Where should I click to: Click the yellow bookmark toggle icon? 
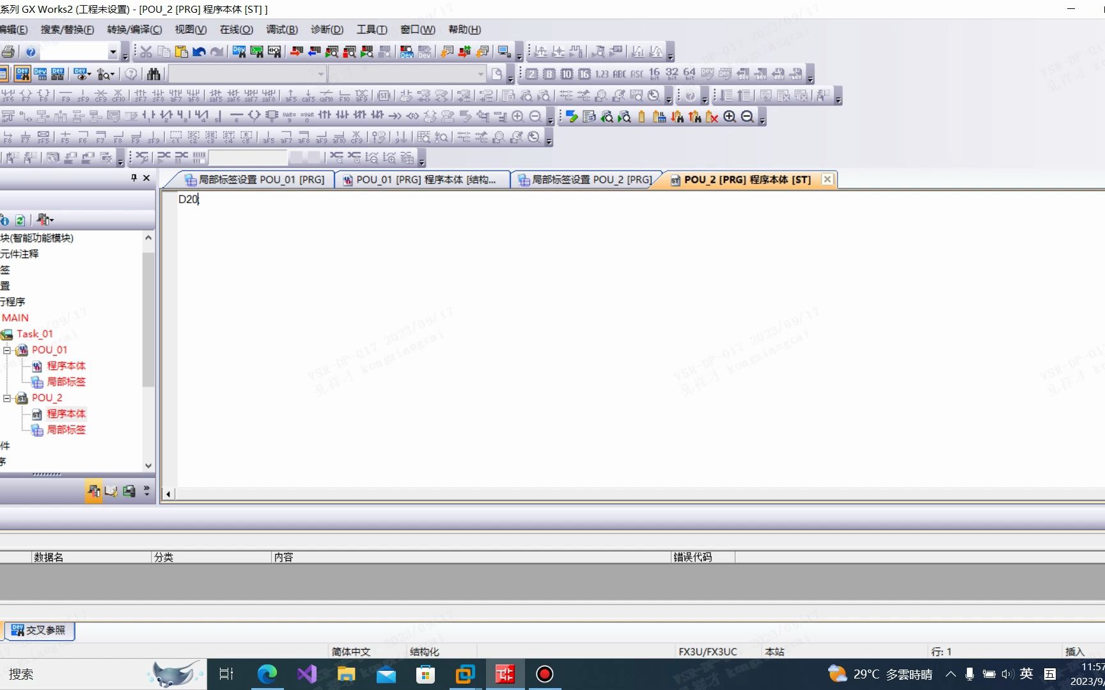click(641, 117)
